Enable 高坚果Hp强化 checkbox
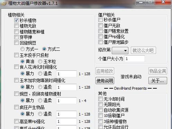This screenshot has height=129, width=172. [16, 121]
